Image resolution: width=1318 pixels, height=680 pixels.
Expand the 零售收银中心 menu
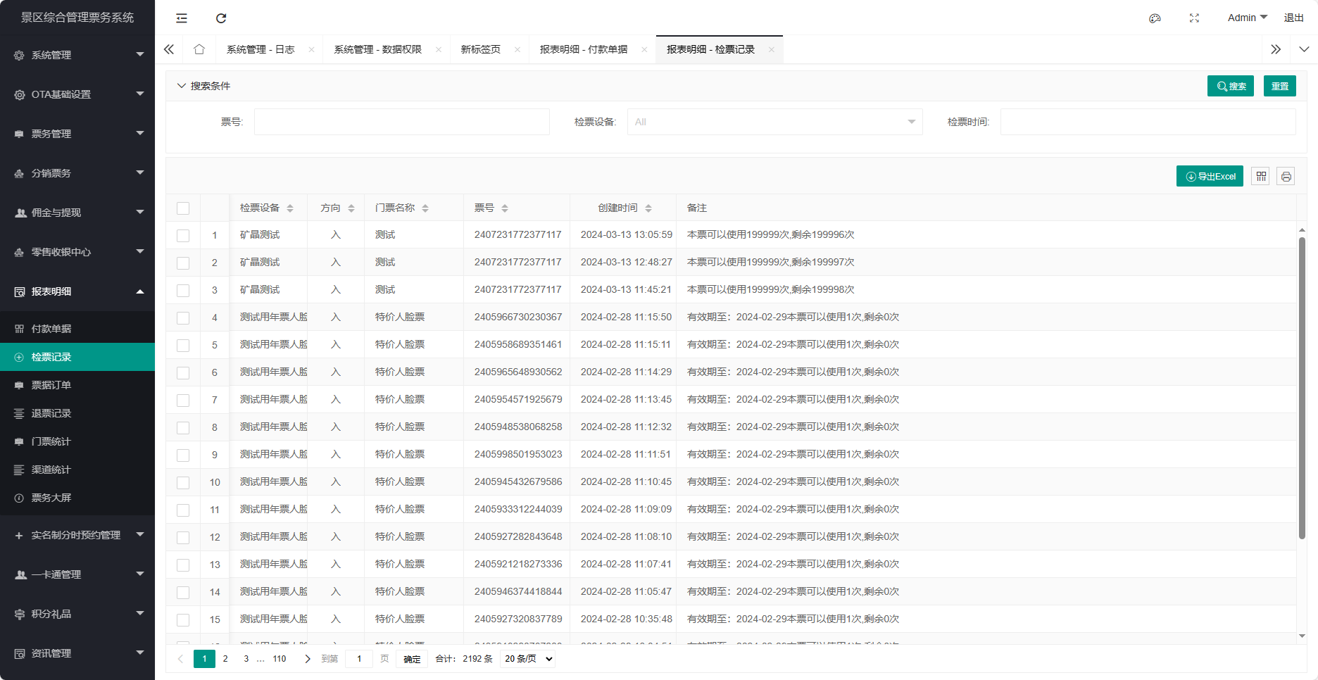click(77, 252)
